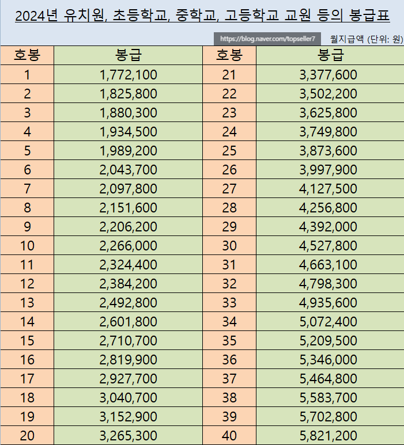Click the salary cell 3,502,200
This screenshot has height=445, width=404.
pyautogui.click(x=330, y=94)
